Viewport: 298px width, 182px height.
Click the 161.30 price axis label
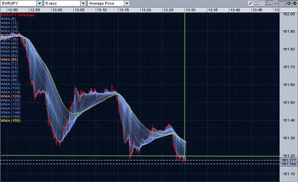point(288,138)
